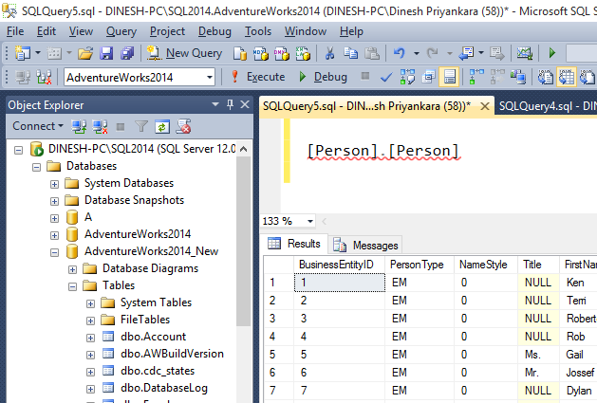Click the Display Estimated Execution Plan icon
The image size is (597, 403).
(407, 77)
